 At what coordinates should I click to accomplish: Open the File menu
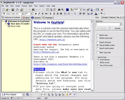point(2,6)
